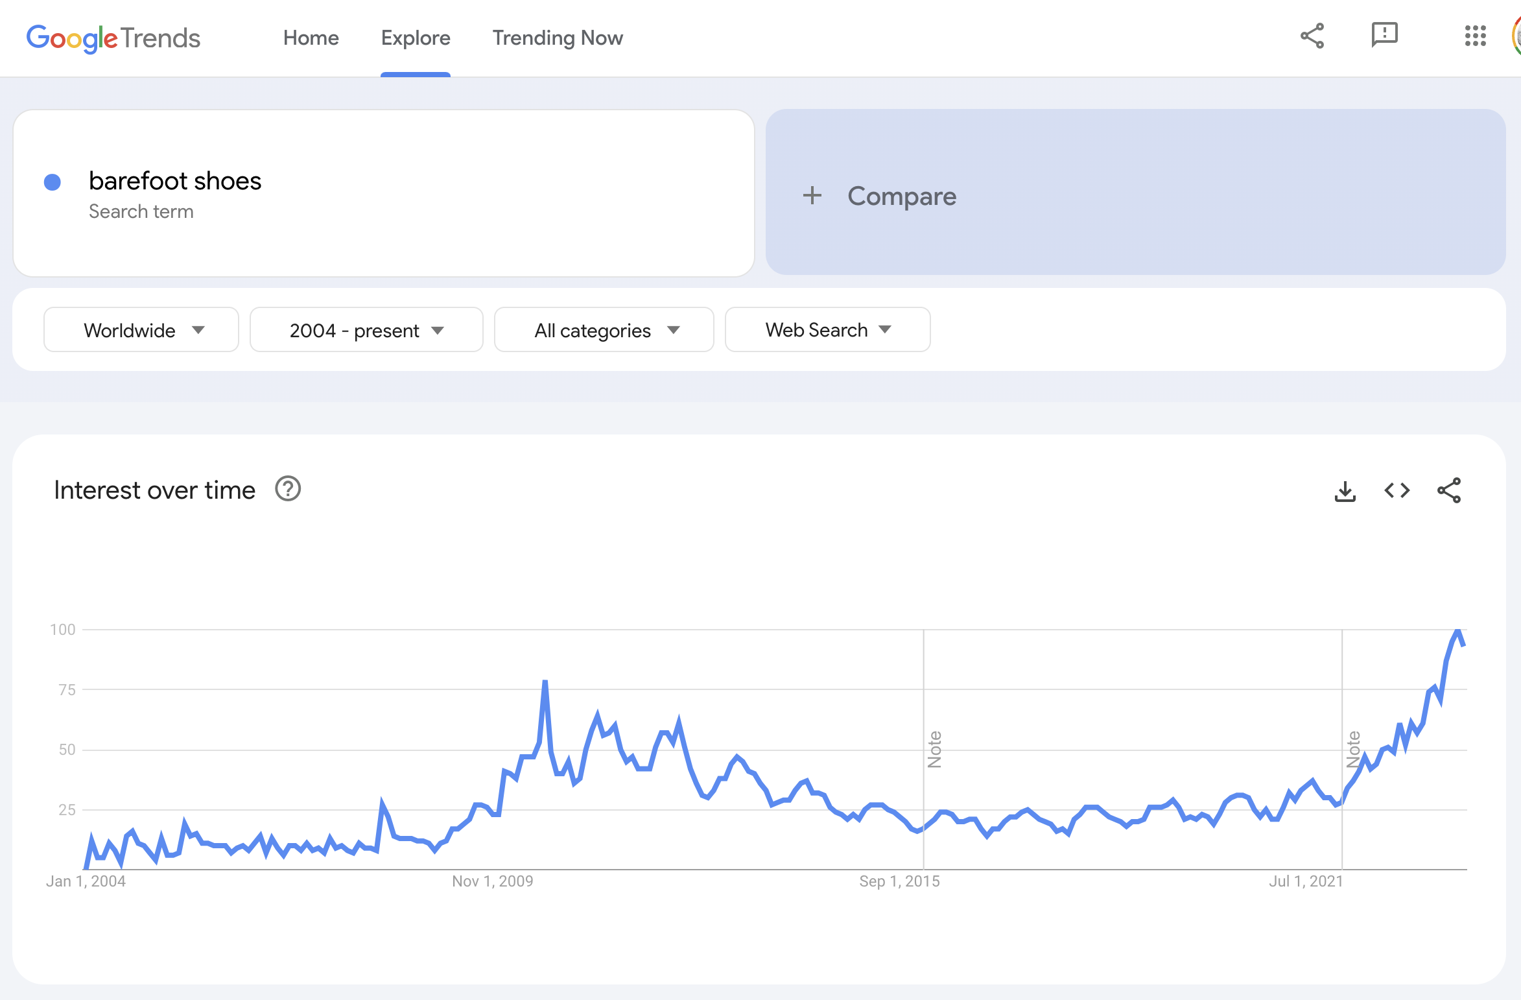
Task: Open the send feedback icon
Action: click(1384, 35)
